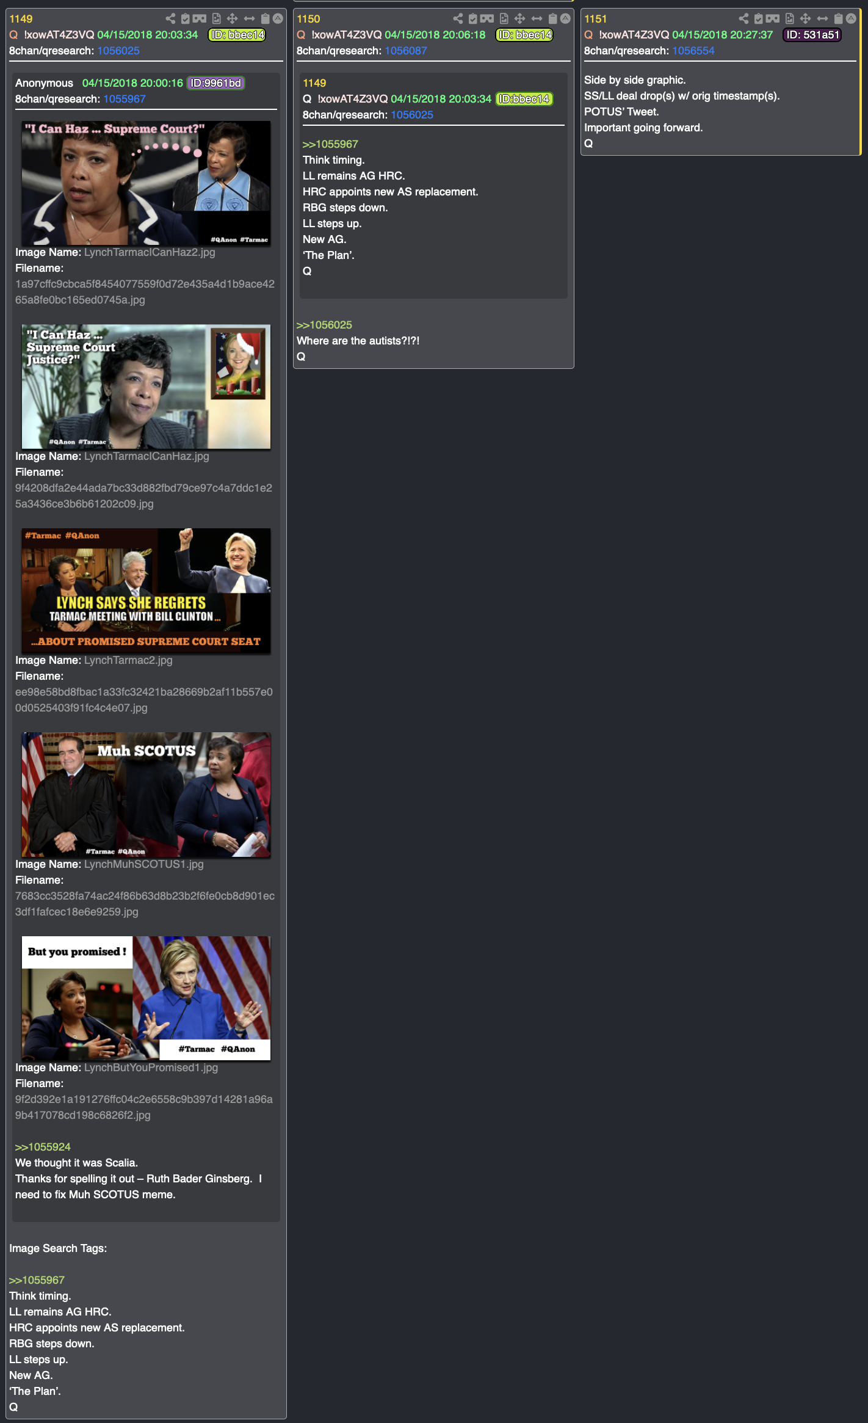Image resolution: width=868 pixels, height=1423 pixels.
Task: Click the horizontal arrows icon on post 1149
Action: (249, 19)
